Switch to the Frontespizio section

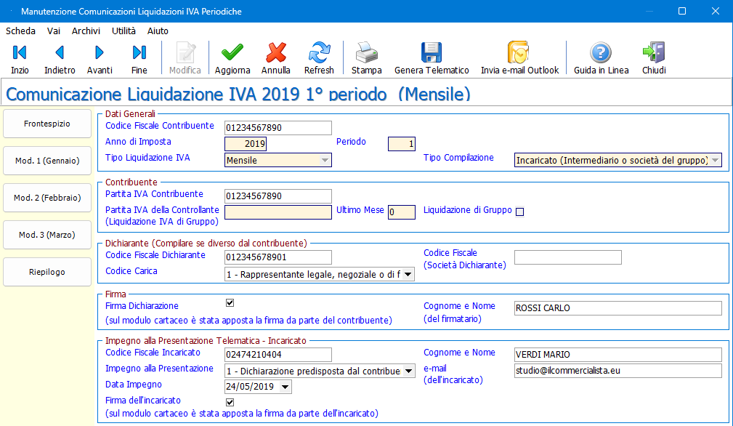(x=47, y=124)
